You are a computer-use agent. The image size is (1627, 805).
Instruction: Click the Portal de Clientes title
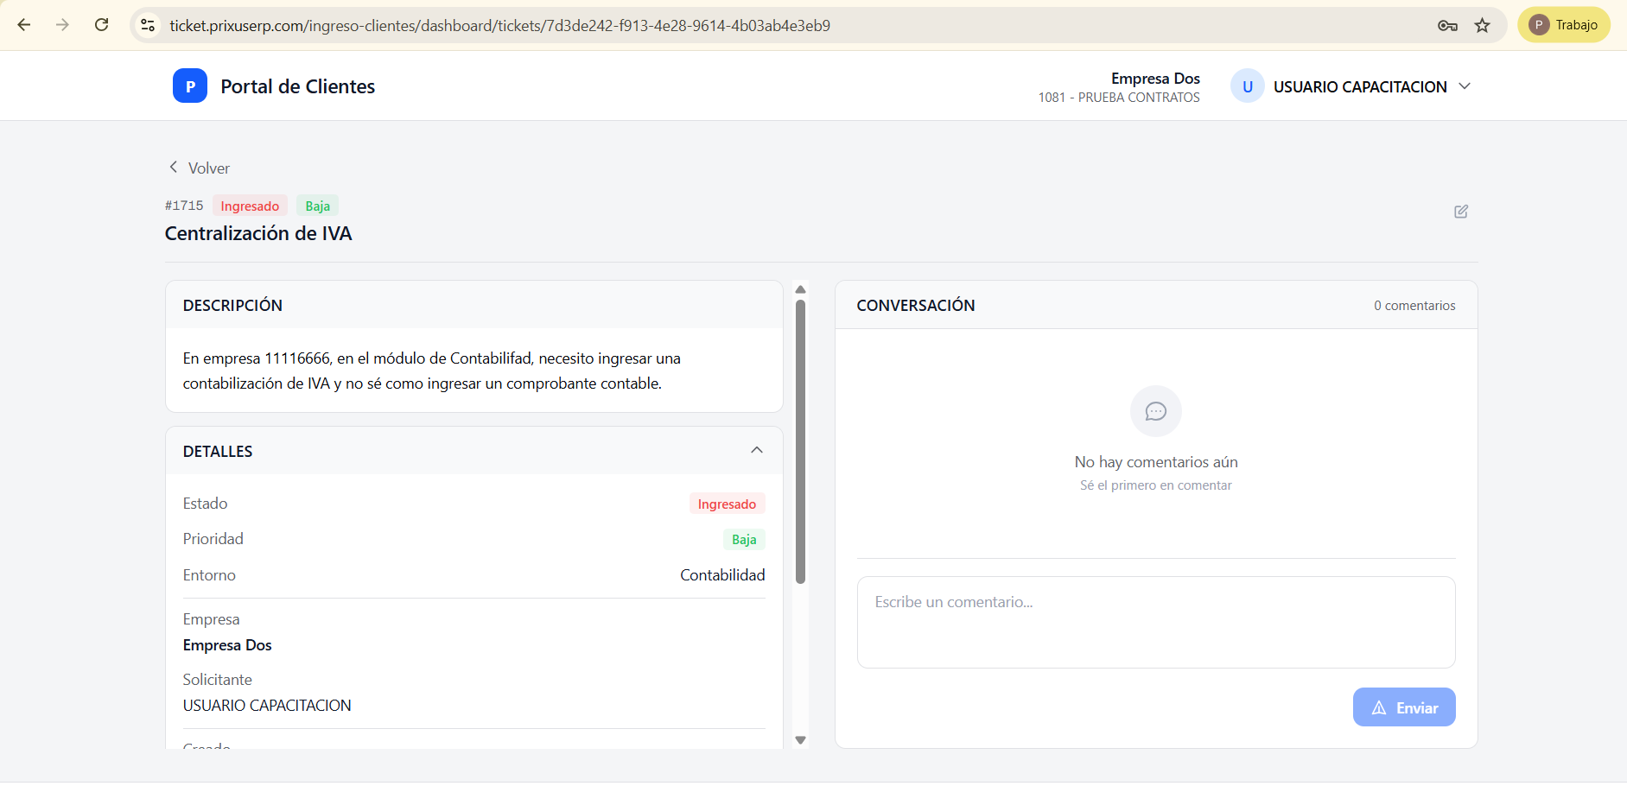298,86
